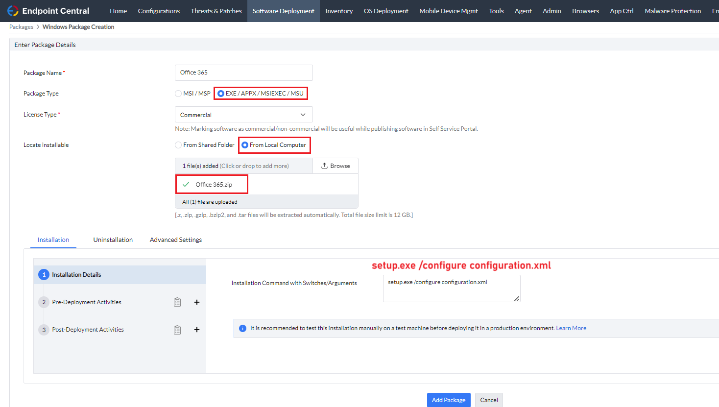This screenshot has height=407, width=719.
Task: Click the Cancel button
Action: pyautogui.click(x=489, y=400)
